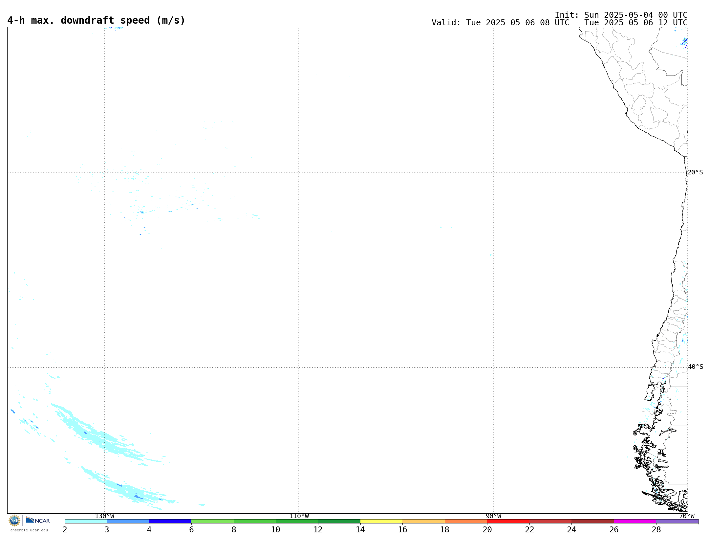The height and width of the screenshot is (534, 709).
Task: Click the light blue 3-4 colorbar swatch
Action: [x=128, y=522]
